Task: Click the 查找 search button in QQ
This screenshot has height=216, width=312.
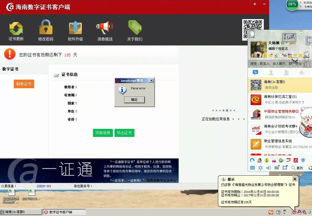Action: tap(297, 168)
